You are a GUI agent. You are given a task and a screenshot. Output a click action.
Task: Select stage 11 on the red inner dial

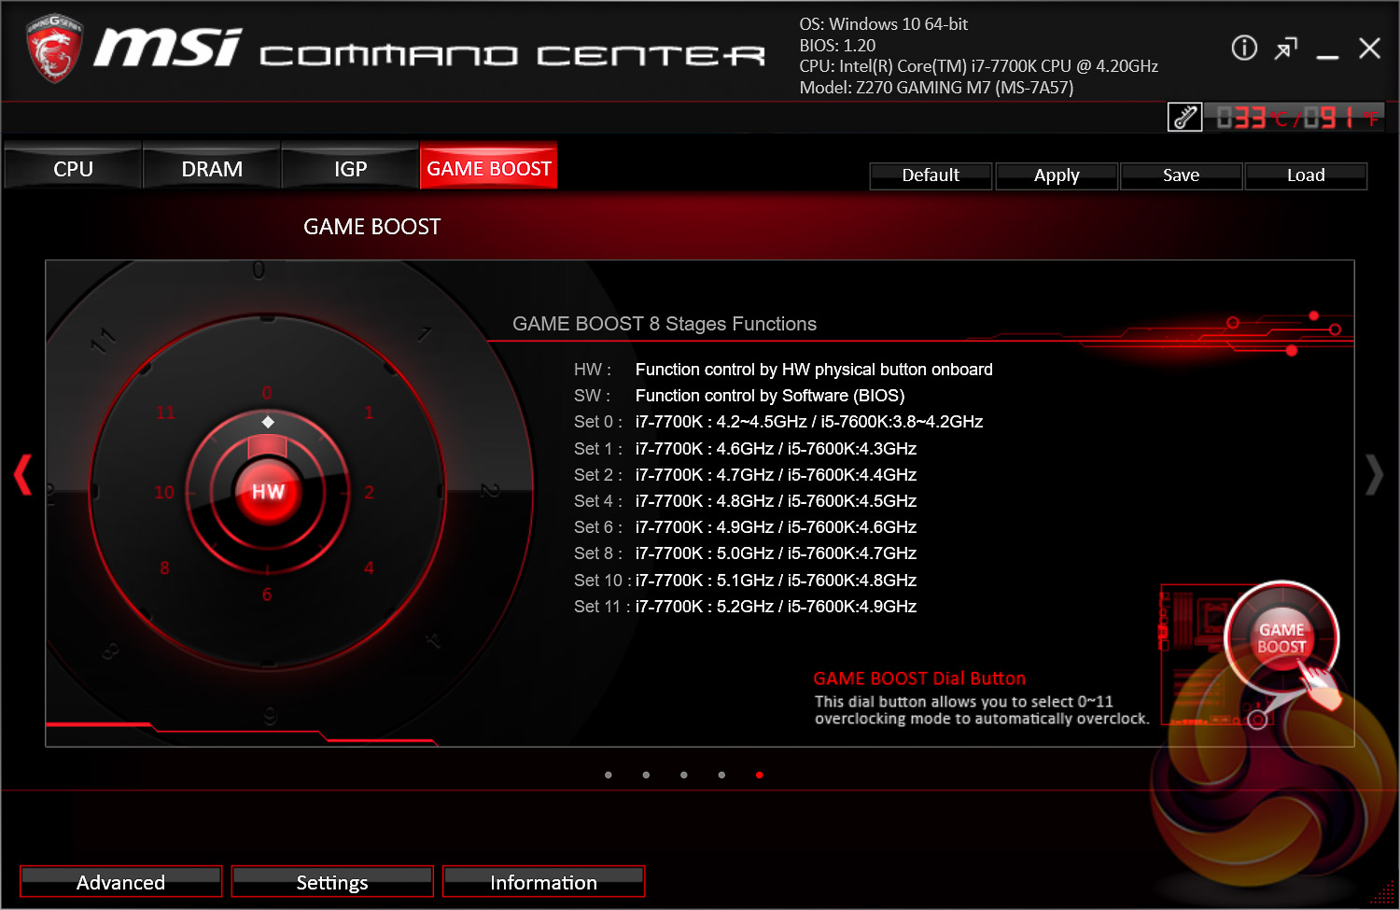165,413
